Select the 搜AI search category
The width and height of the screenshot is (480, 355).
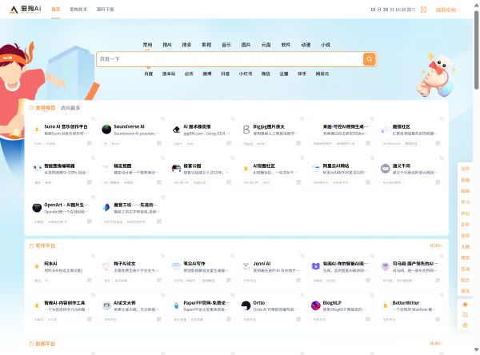click(x=166, y=45)
